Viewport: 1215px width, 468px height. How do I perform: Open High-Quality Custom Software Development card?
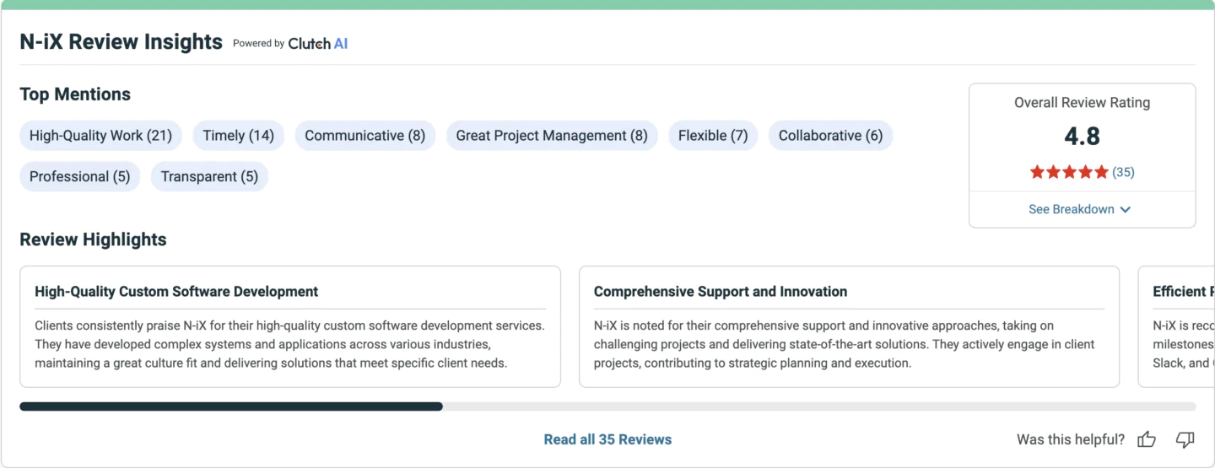(290, 326)
